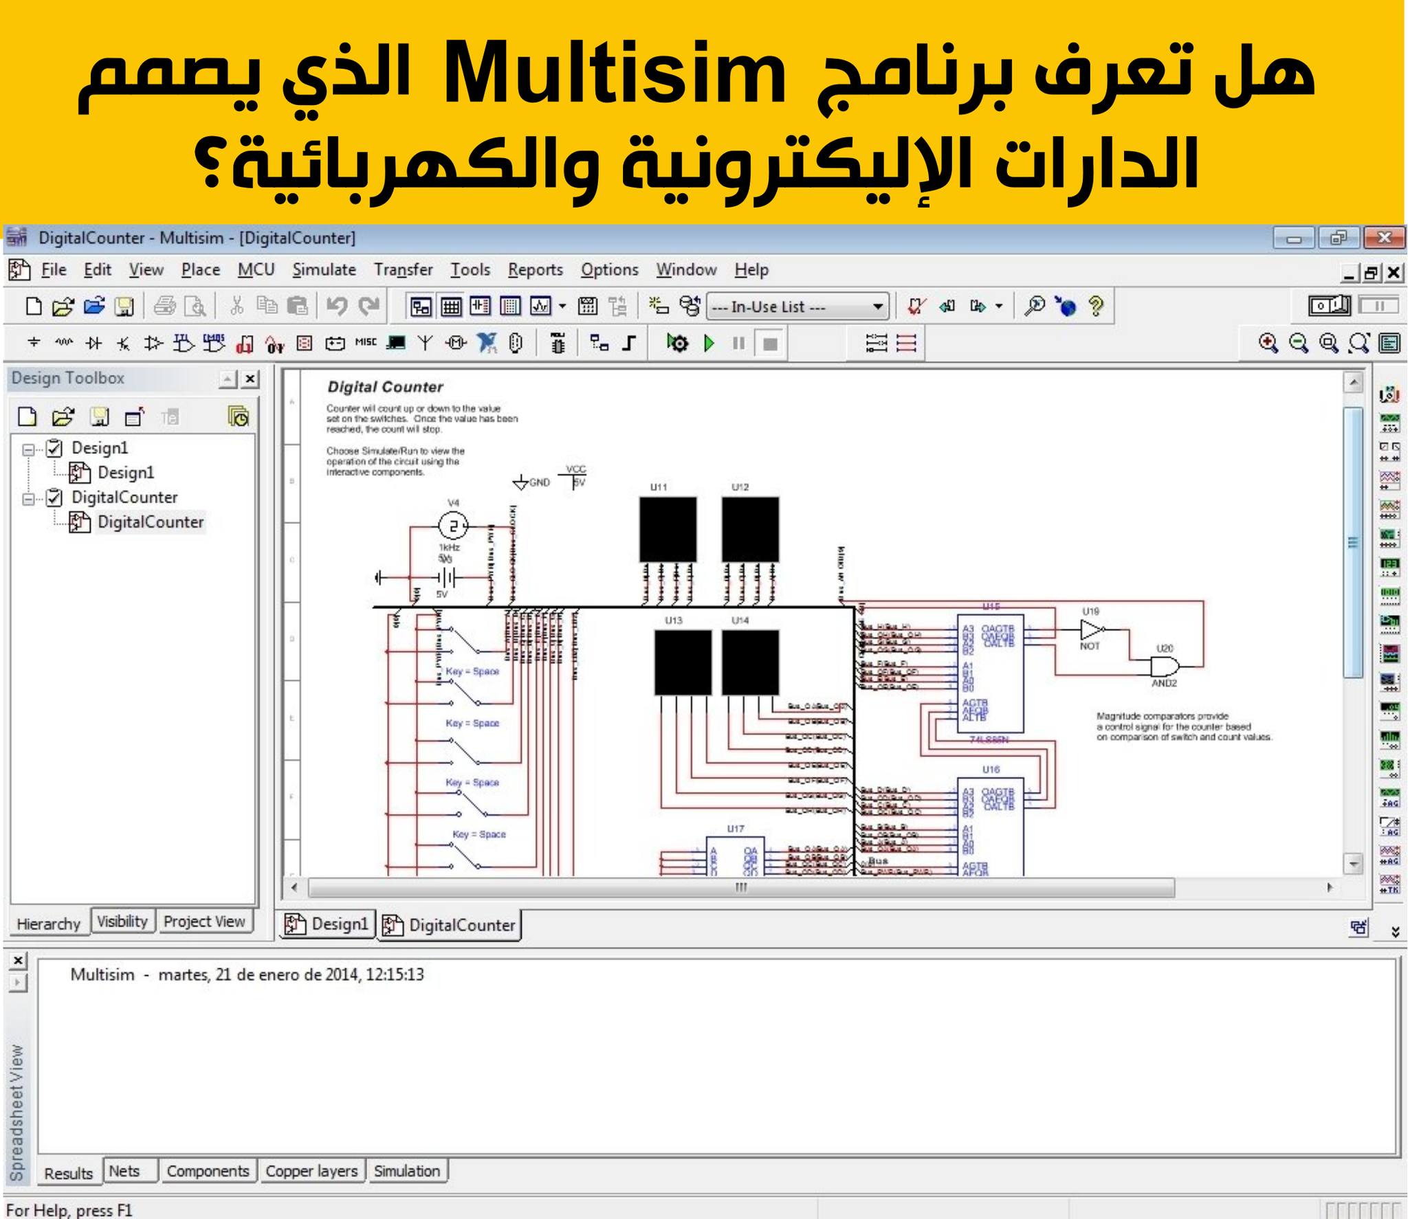Place a TTL logic gate component
The height and width of the screenshot is (1219, 1408).
click(x=184, y=343)
